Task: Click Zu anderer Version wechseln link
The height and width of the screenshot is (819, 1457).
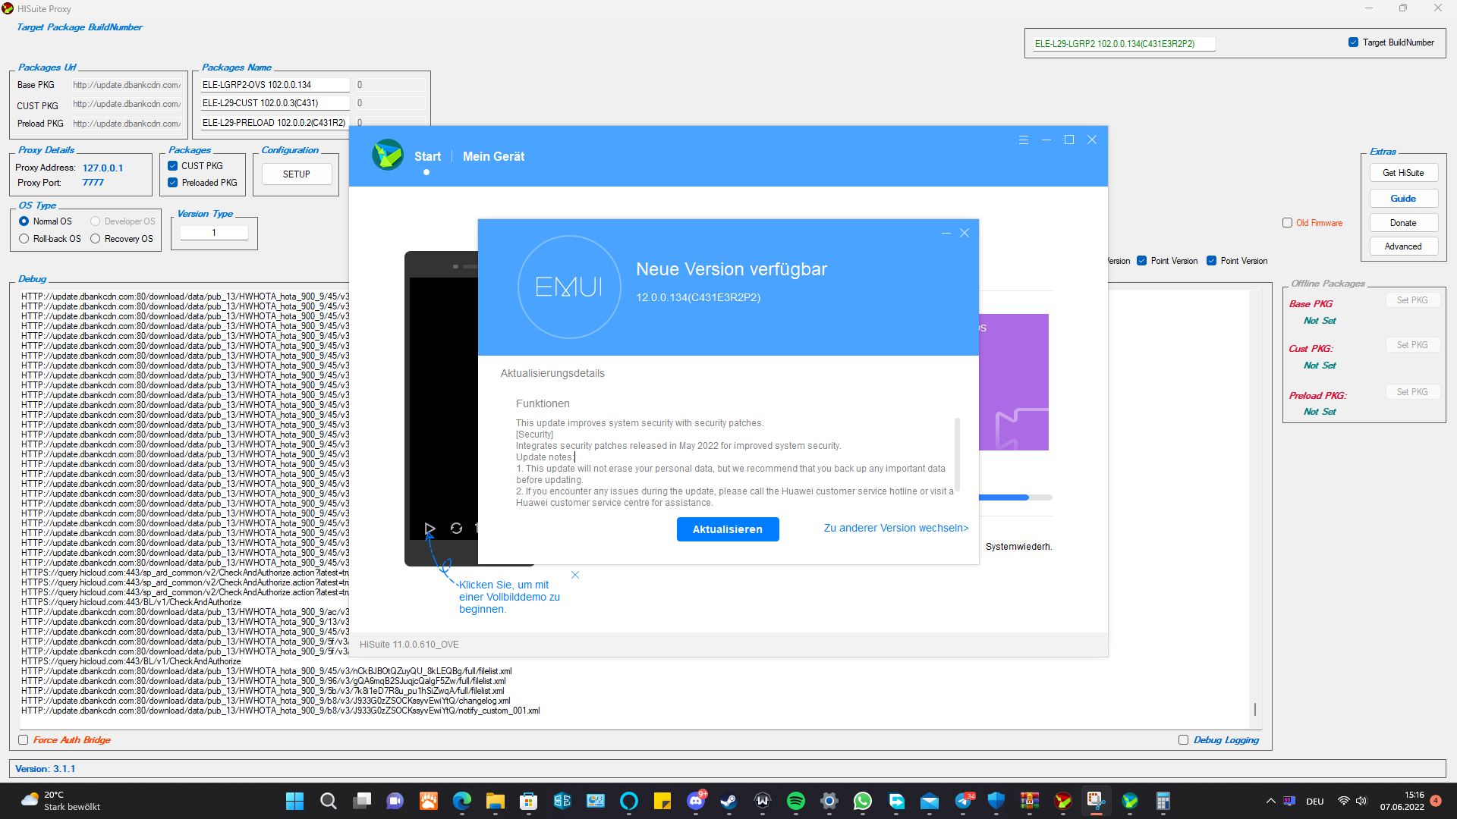Action: tap(896, 528)
